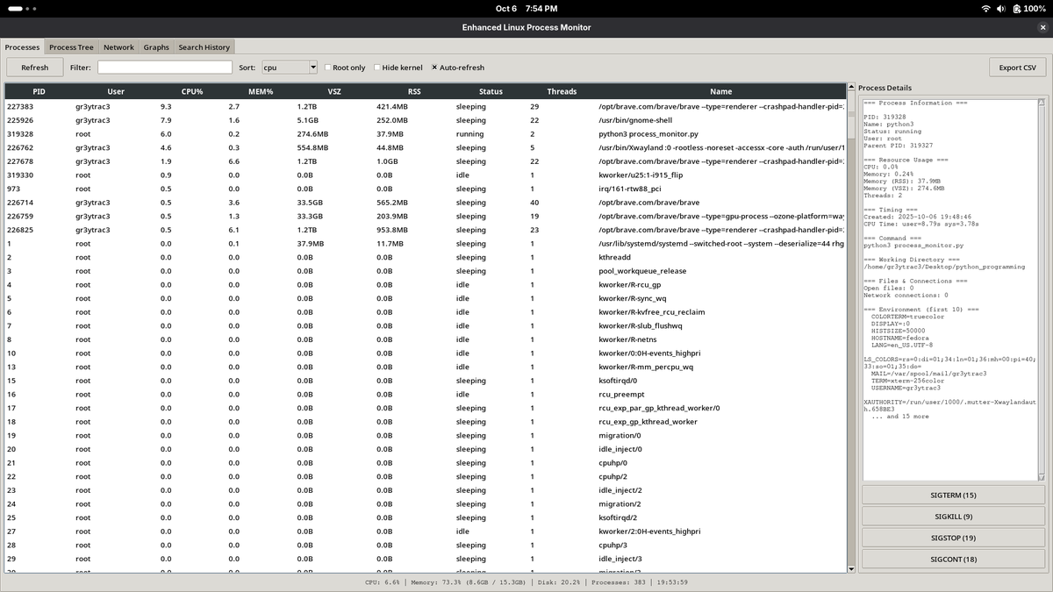Viewport: 1053px width, 592px height.
Task: Select the kthreadd process row
Action: pos(425,257)
